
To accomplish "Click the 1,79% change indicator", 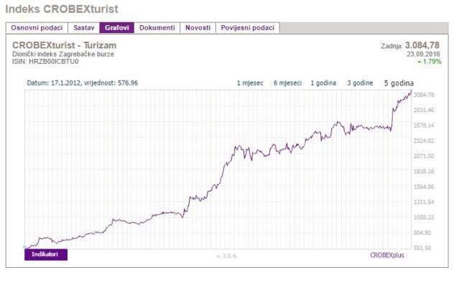I will coord(430,62).
